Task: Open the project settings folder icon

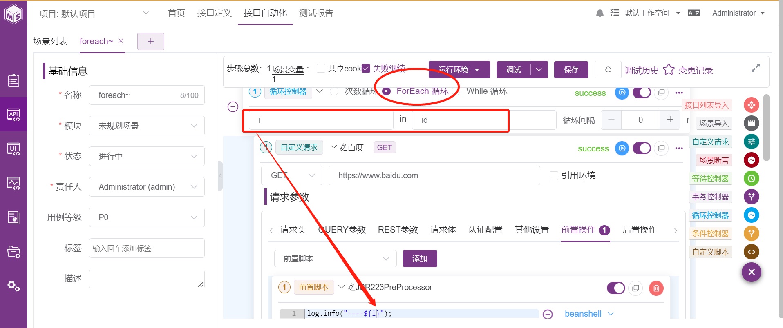Action: (13, 252)
